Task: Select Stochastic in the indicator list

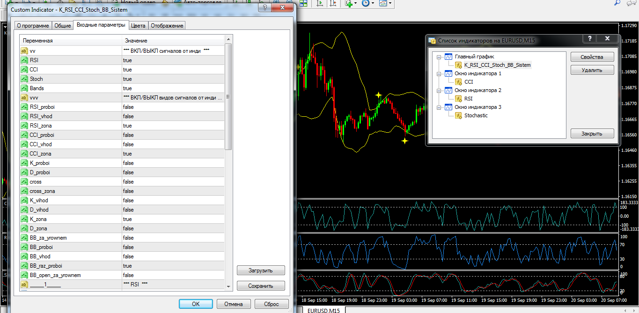Action: (476, 115)
